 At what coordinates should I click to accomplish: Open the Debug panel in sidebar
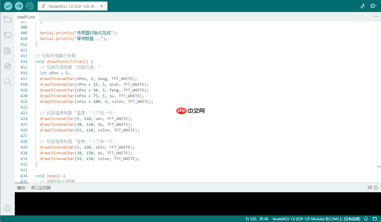tap(7, 66)
